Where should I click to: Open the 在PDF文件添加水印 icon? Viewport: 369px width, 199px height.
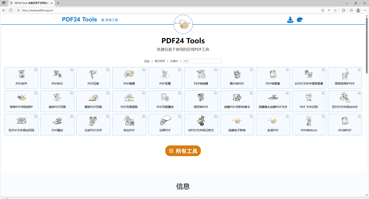[345, 97]
